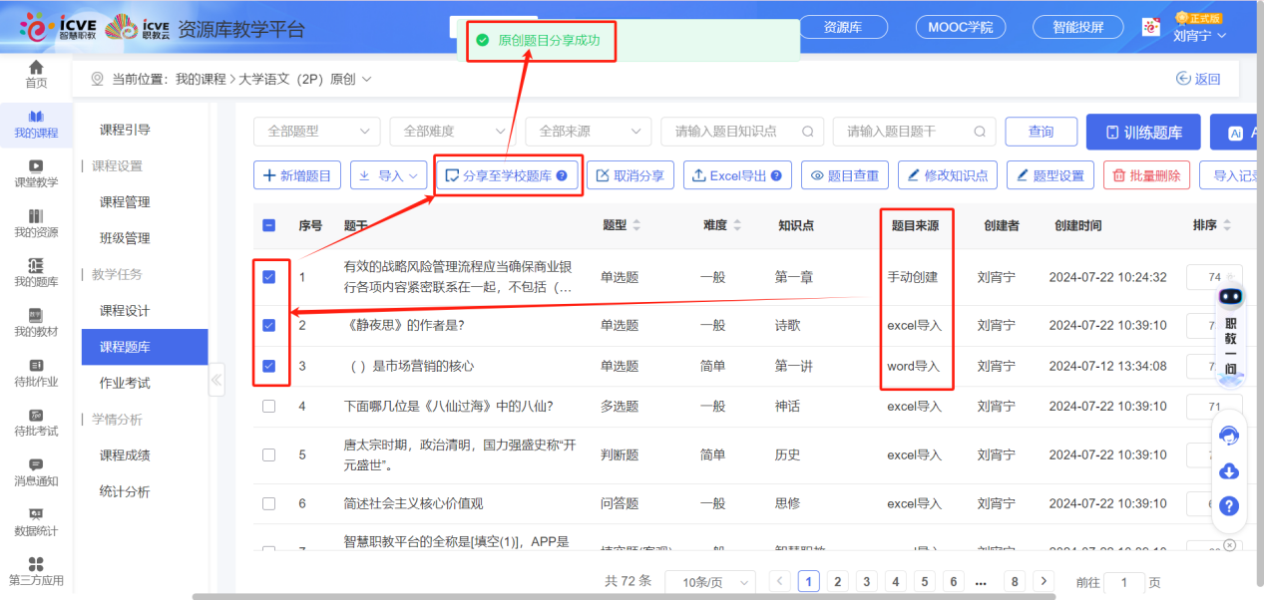Viewport: 1264px width, 600px height.
Task: Check the select-all checkbox in table header
Action: (x=268, y=225)
